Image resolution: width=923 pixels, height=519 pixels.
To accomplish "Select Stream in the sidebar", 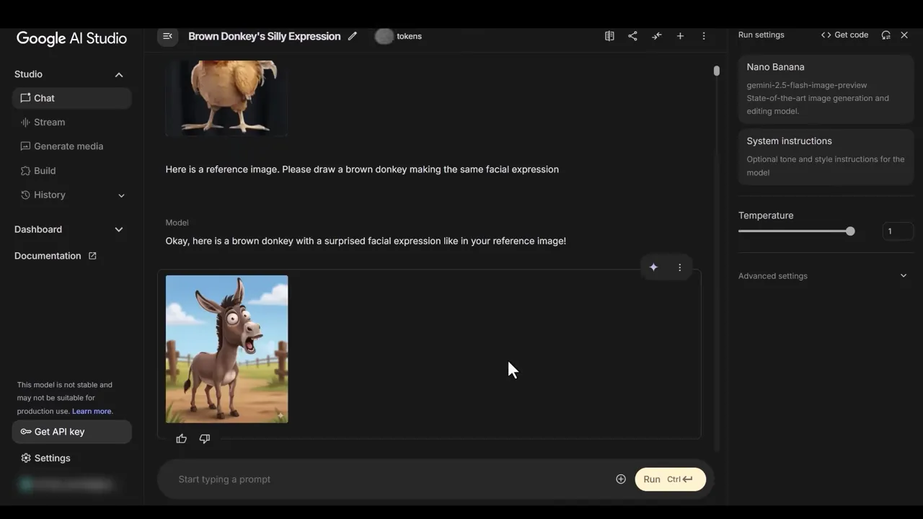I will point(49,123).
